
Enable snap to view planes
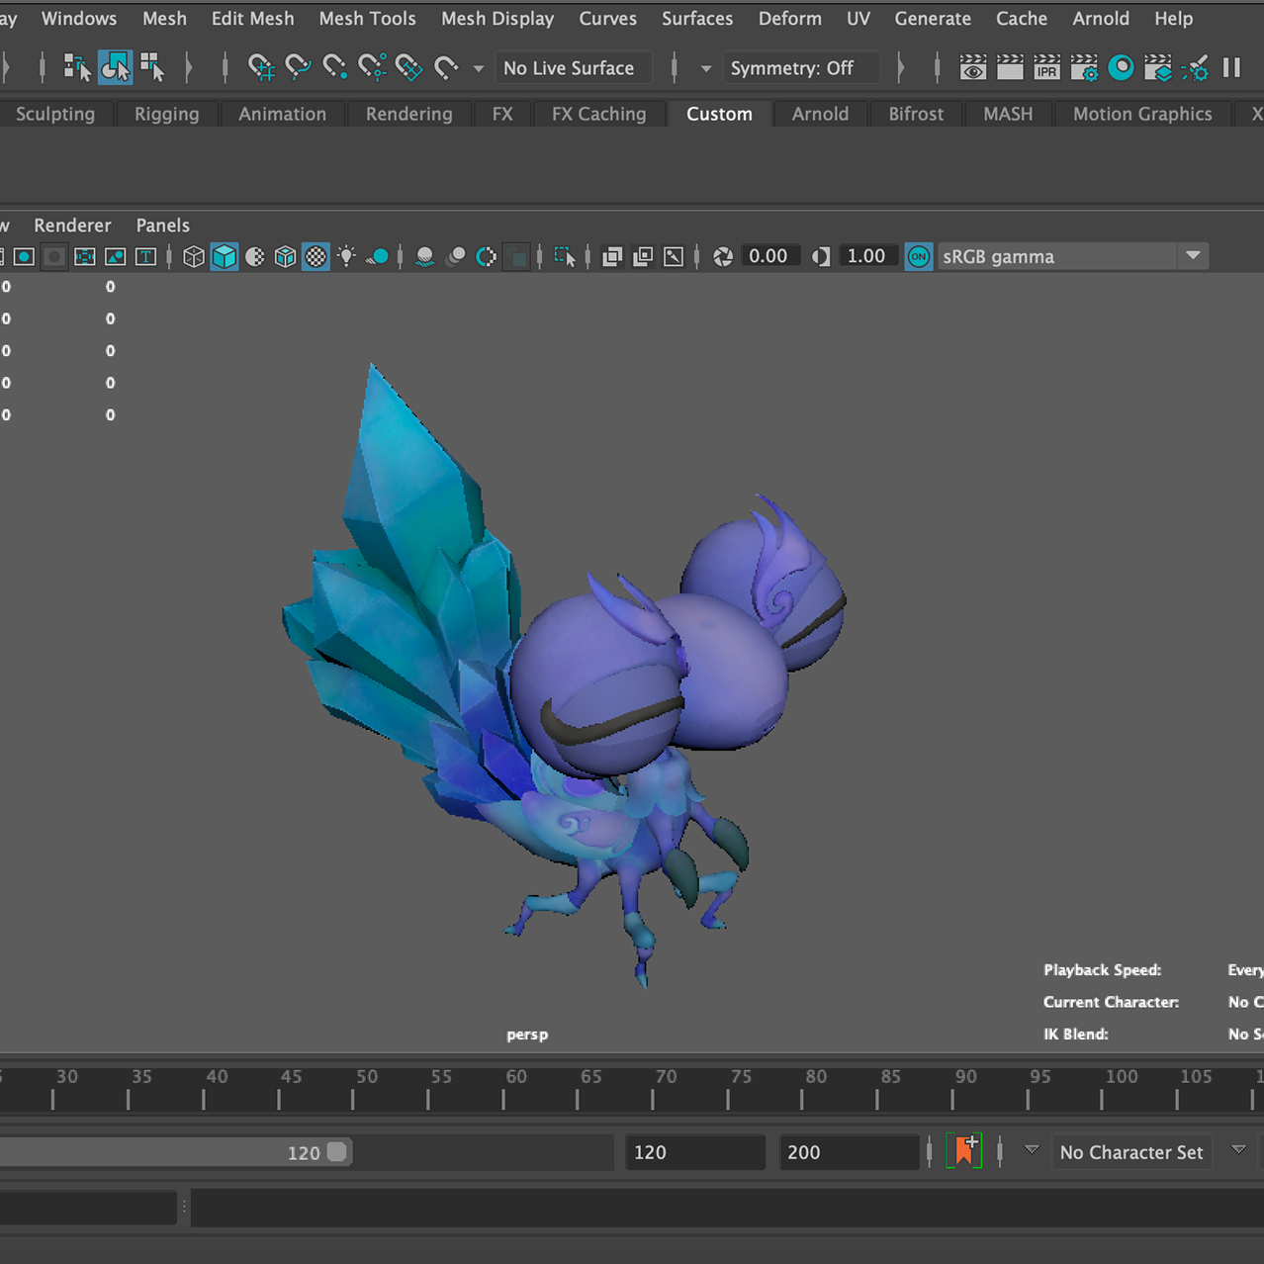[408, 67]
